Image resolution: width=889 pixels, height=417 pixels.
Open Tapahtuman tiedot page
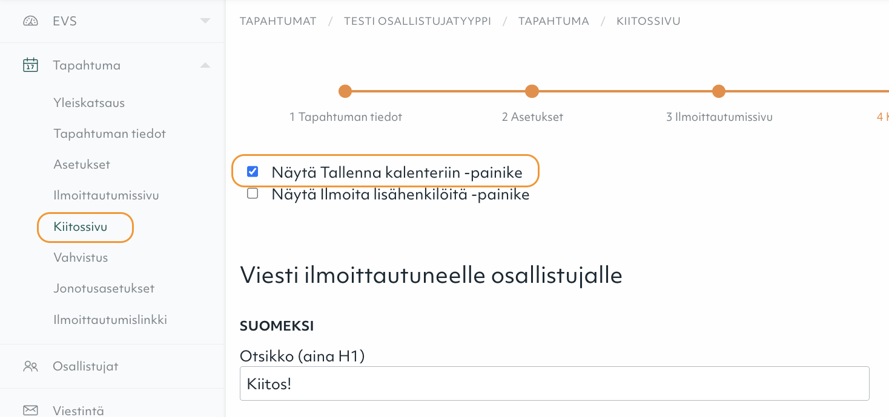[x=110, y=134]
